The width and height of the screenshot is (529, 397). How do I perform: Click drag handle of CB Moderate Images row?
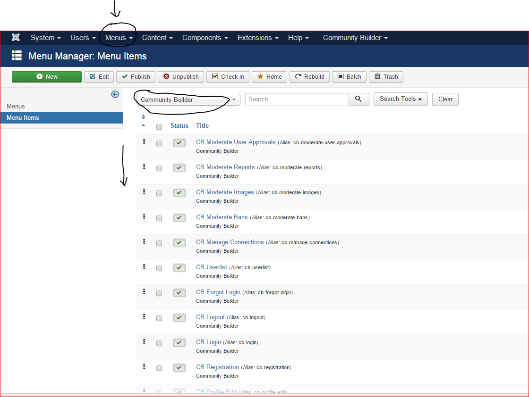(x=144, y=191)
